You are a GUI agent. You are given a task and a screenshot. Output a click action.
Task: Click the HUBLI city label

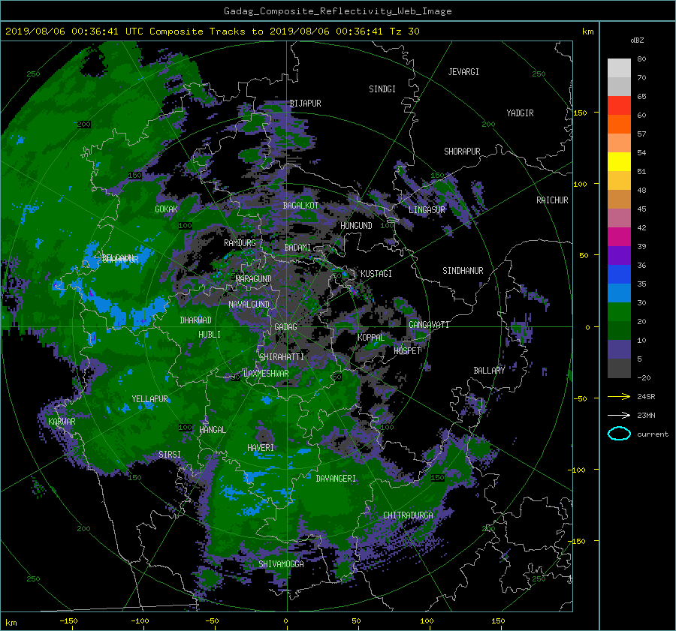pos(210,335)
